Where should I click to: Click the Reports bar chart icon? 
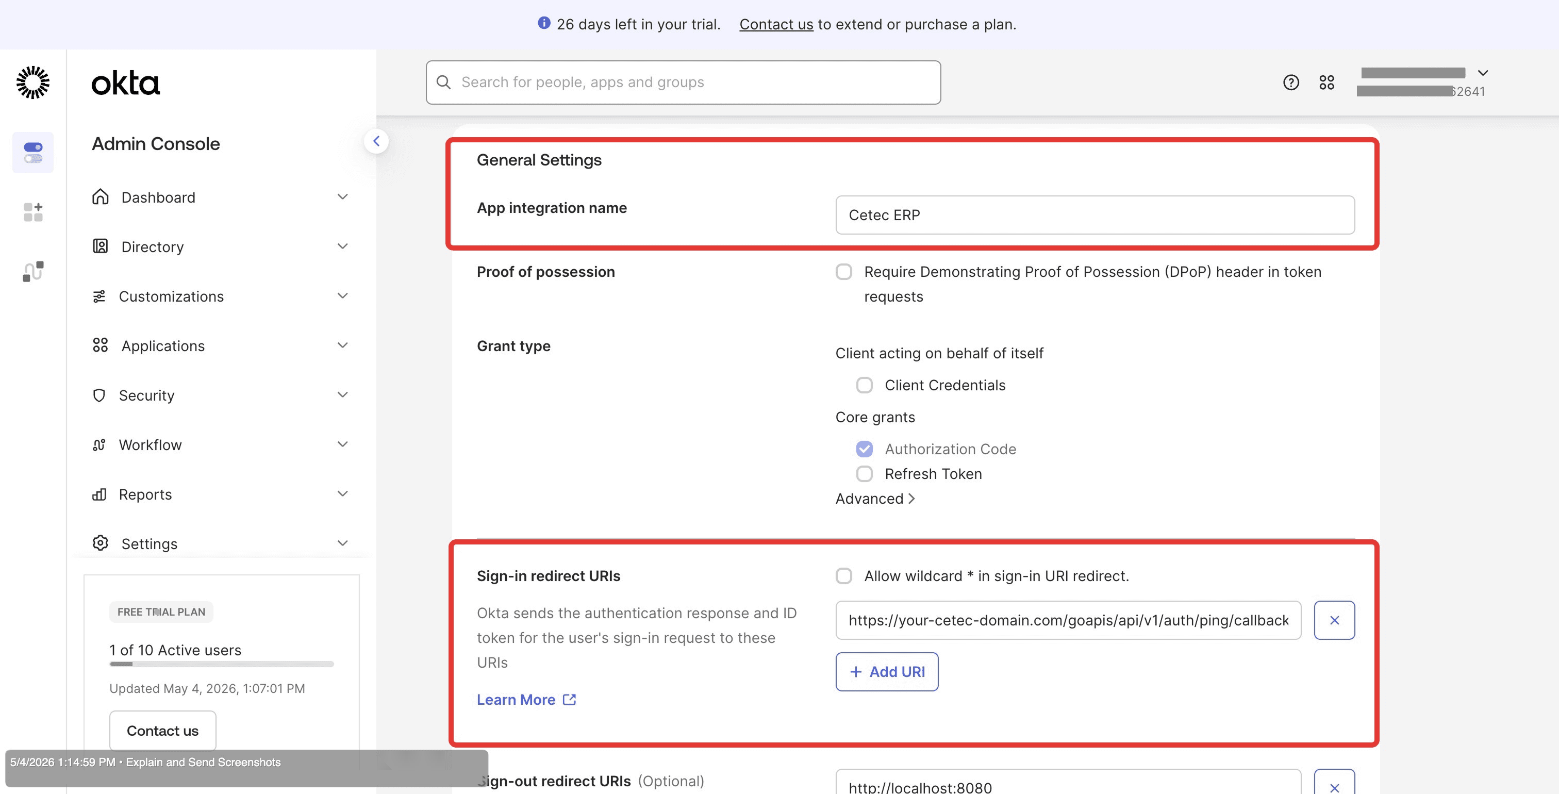pos(98,494)
